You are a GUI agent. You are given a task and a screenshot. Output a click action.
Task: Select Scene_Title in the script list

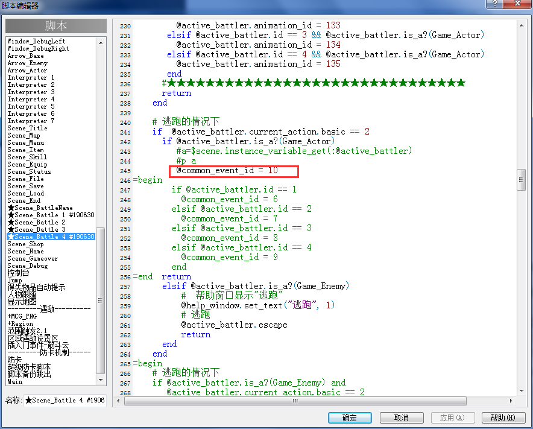click(28, 129)
